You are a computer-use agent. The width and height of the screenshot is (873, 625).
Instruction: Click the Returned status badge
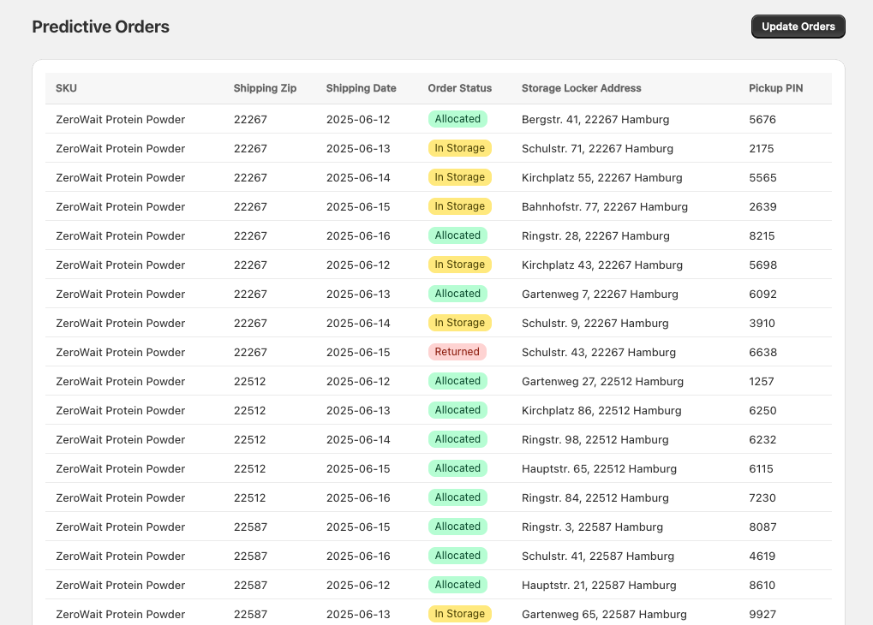(457, 352)
